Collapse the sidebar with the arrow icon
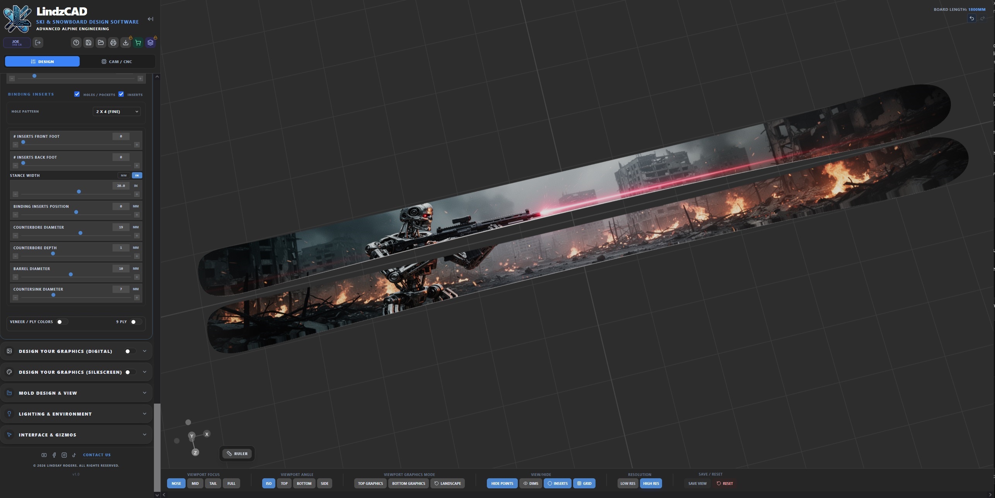This screenshot has height=498, width=995. (x=150, y=19)
